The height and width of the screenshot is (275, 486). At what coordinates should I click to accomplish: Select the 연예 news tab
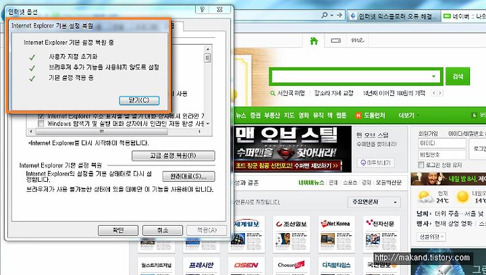click(333, 182)
